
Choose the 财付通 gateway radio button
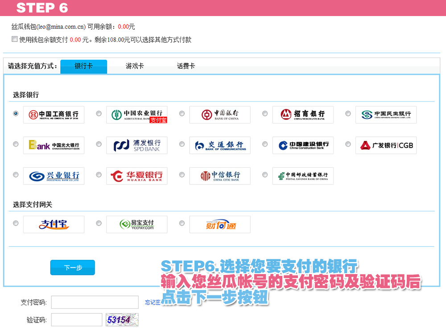182,223
